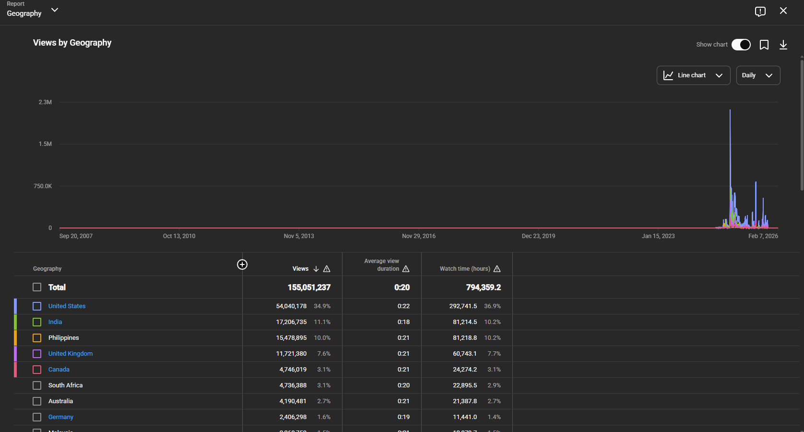Click the send feedback icon
Image resolution: width=804 pixels, height=432 pixels.
coord(760,12)
